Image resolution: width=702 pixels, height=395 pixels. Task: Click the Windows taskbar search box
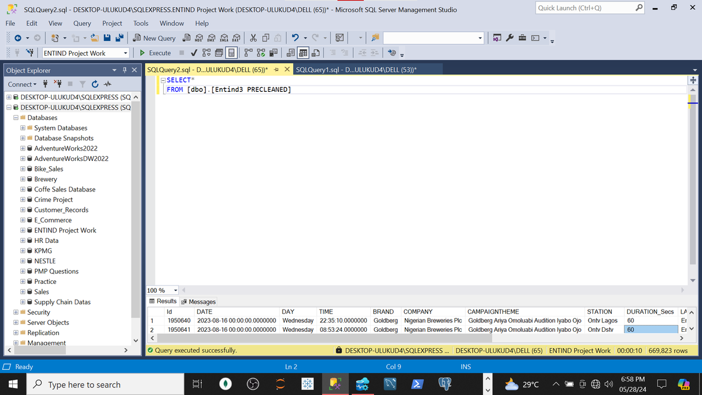tap(105, 384)
